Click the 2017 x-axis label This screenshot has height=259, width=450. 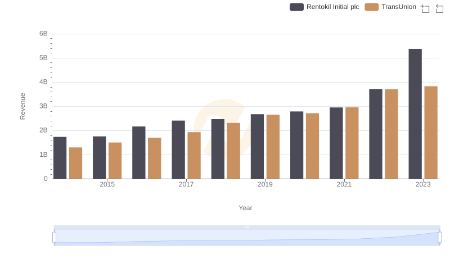click(x=186, y=184)
